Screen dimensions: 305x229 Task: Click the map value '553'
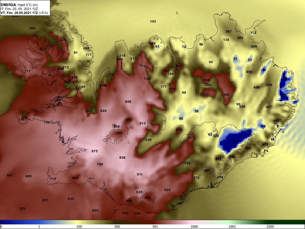[x=22, y=209]
